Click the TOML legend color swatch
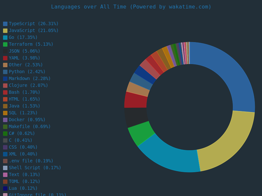 [5, 182]
